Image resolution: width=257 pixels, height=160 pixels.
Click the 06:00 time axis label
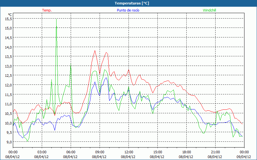coord(71,152)
